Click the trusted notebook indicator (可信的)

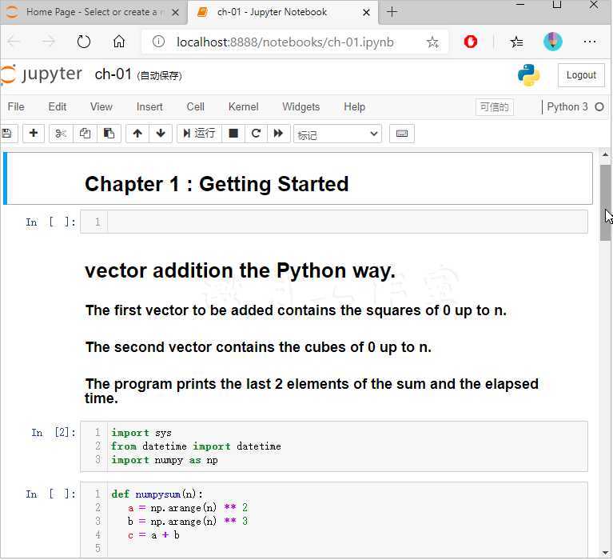(494, 107)
